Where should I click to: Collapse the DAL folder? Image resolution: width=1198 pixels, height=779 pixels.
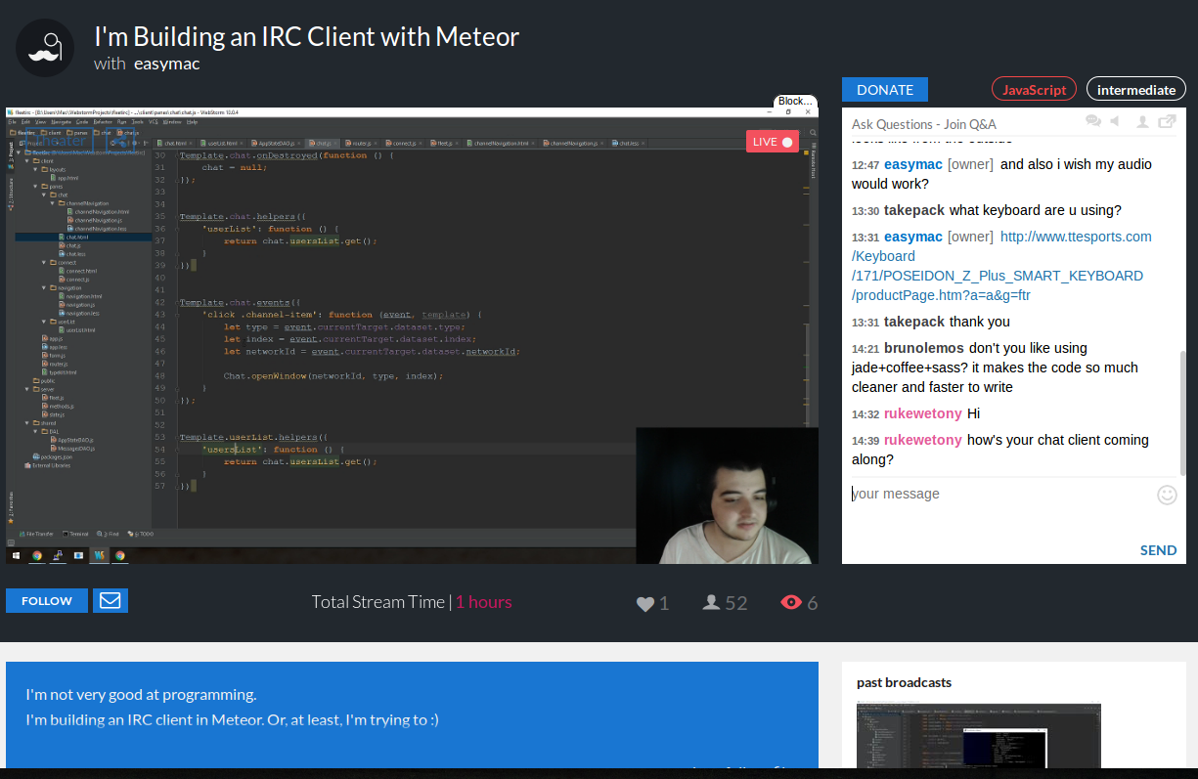[35, 432]
